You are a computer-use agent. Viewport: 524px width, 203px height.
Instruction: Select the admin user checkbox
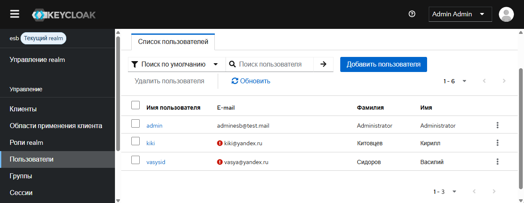(x=136, y=123)
